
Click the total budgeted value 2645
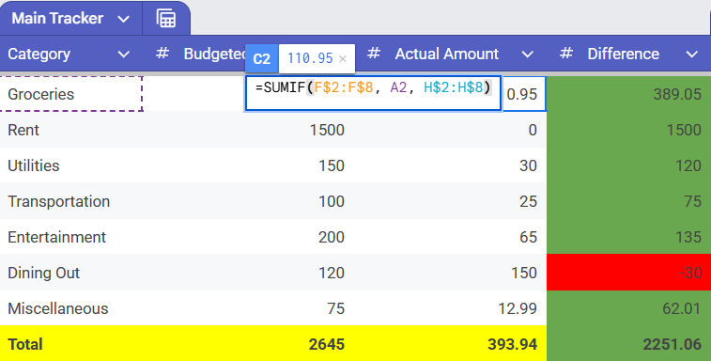point(327,344)
